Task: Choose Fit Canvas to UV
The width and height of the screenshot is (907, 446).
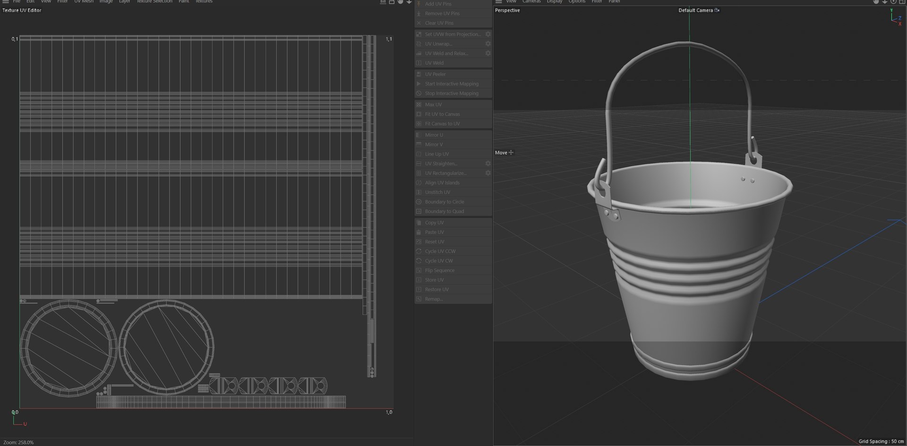Action: click(453, 124)
